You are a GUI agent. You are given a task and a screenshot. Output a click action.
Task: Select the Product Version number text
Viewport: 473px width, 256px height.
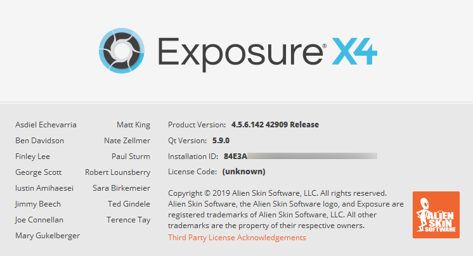[275, 125]
